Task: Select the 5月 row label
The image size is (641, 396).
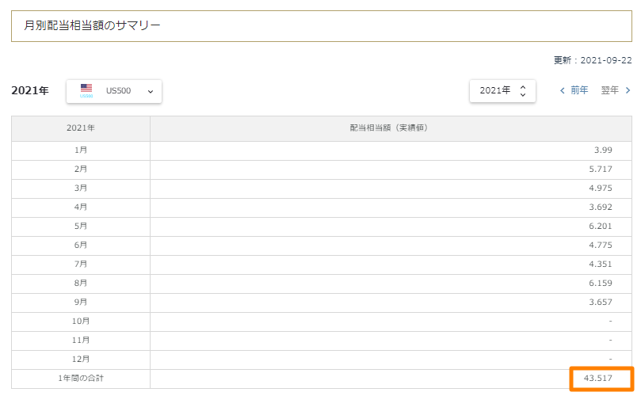Action: 80,227
